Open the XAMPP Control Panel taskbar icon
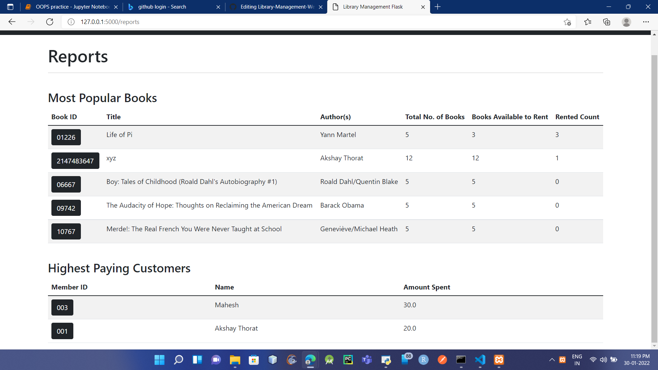658x370 pixels. [499, 360]
